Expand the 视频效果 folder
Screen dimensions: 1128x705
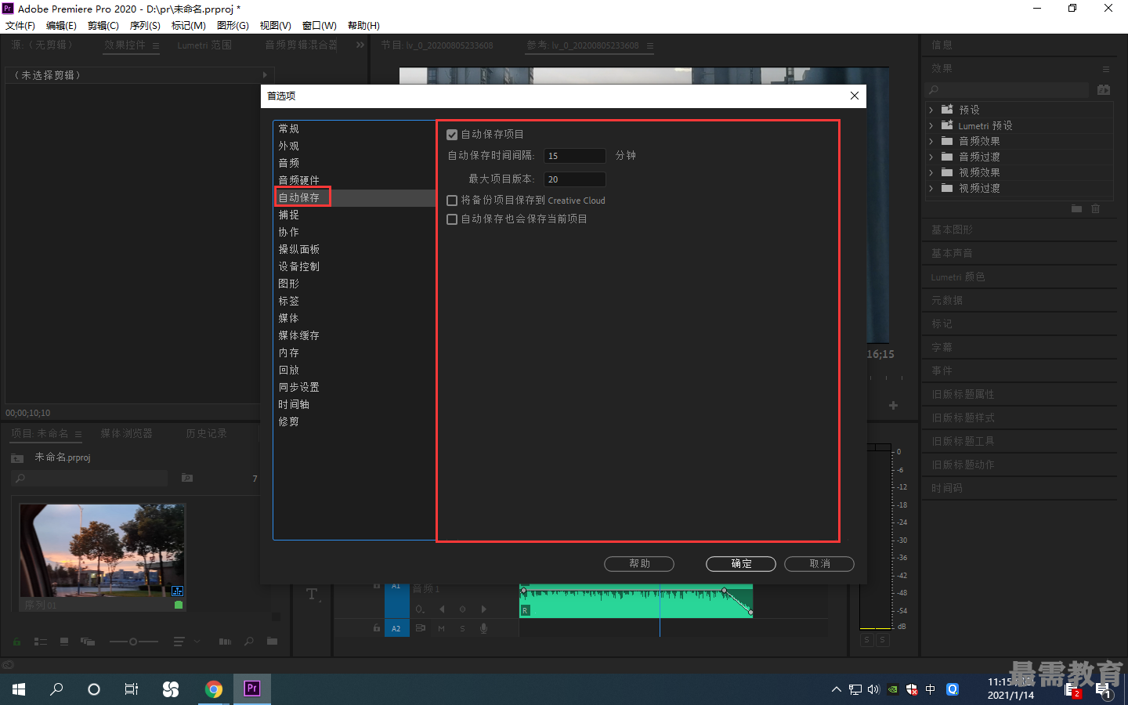pyautogui.click(x=931, y=173)
